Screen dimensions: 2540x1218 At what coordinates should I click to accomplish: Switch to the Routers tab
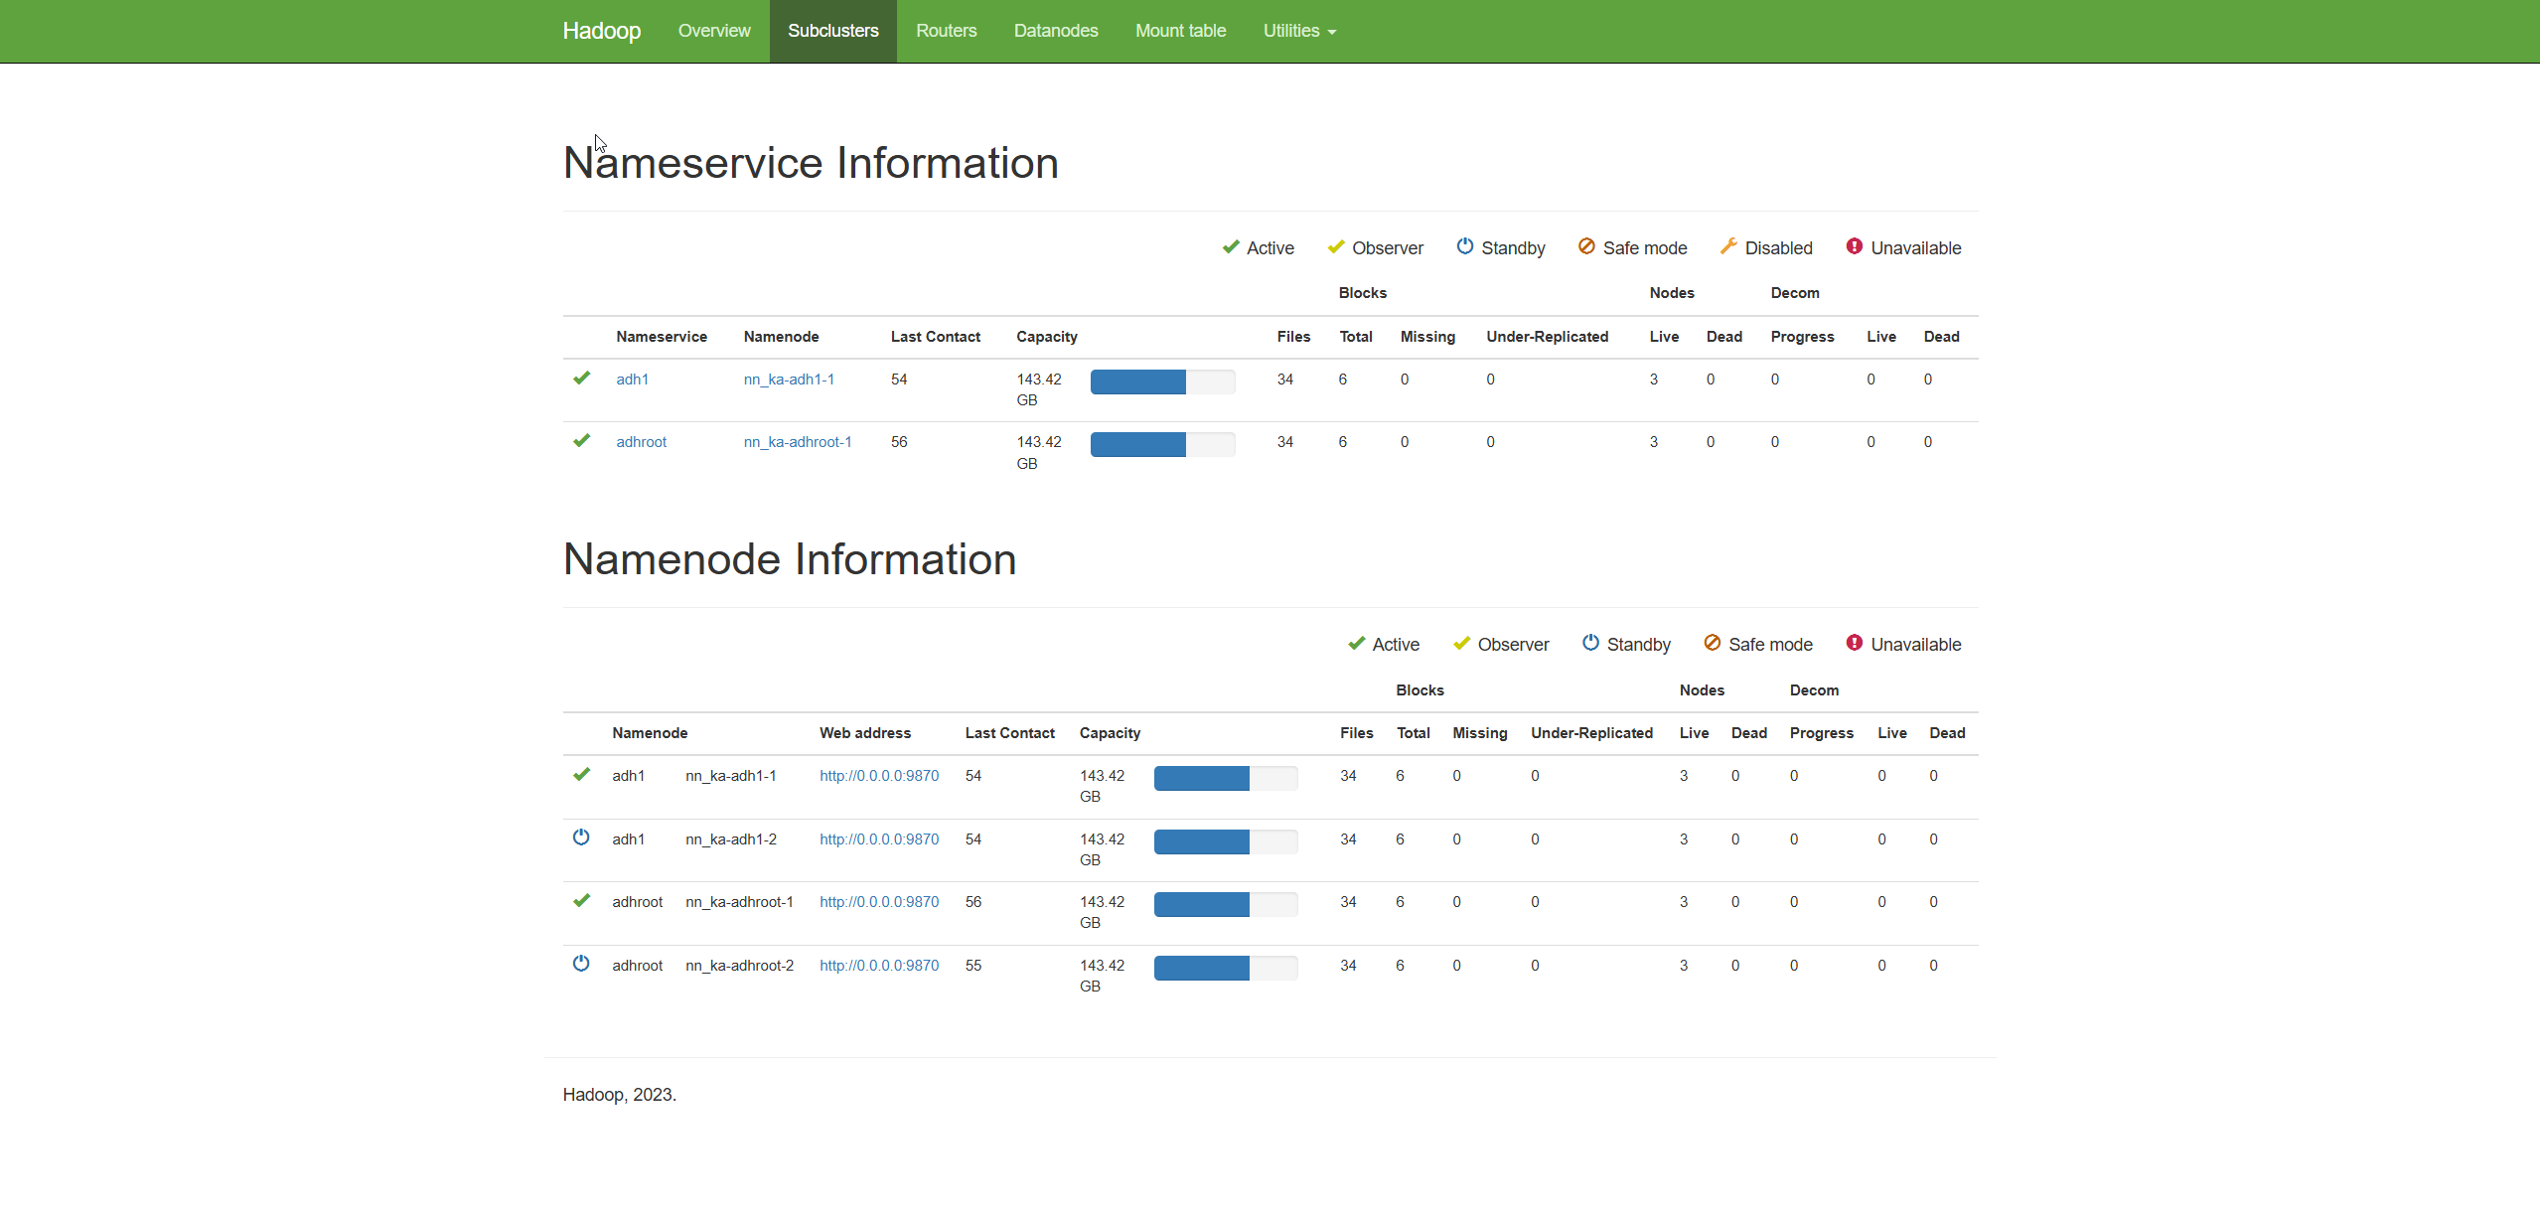(x=946, y=31)
